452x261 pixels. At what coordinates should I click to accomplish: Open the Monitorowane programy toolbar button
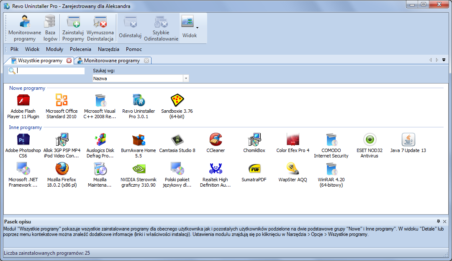click(25, 28)
